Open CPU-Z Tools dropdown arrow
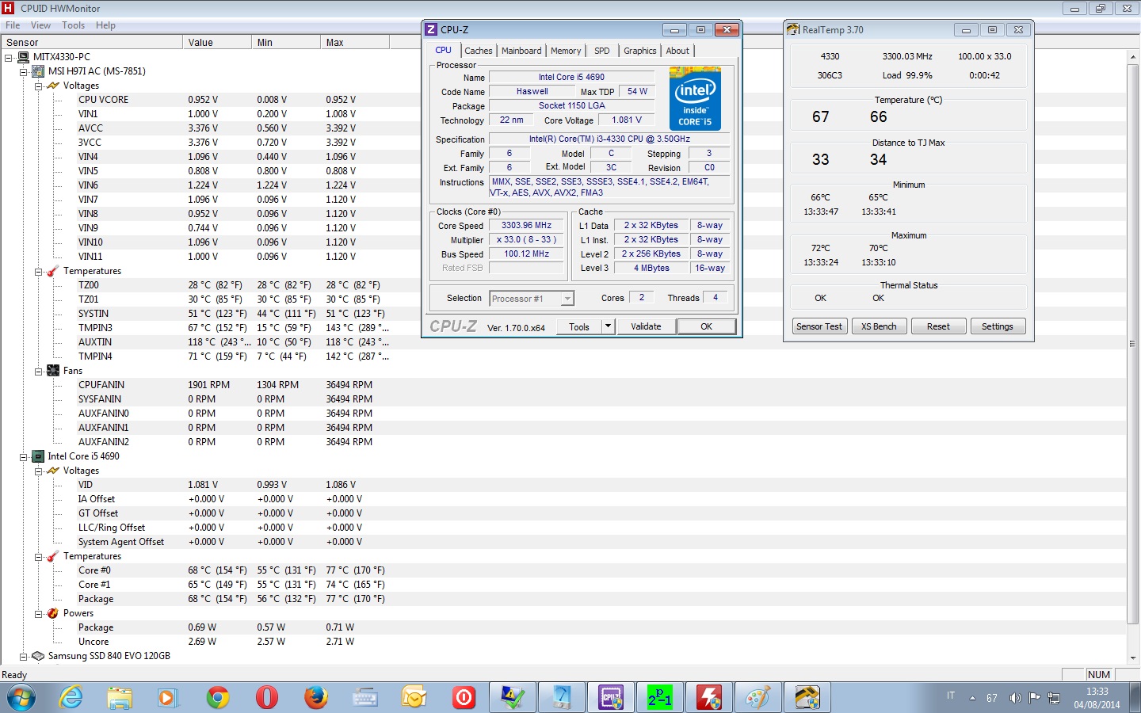Image resolution: width=1141 pixels, height=713 pixels. (608, 326)
